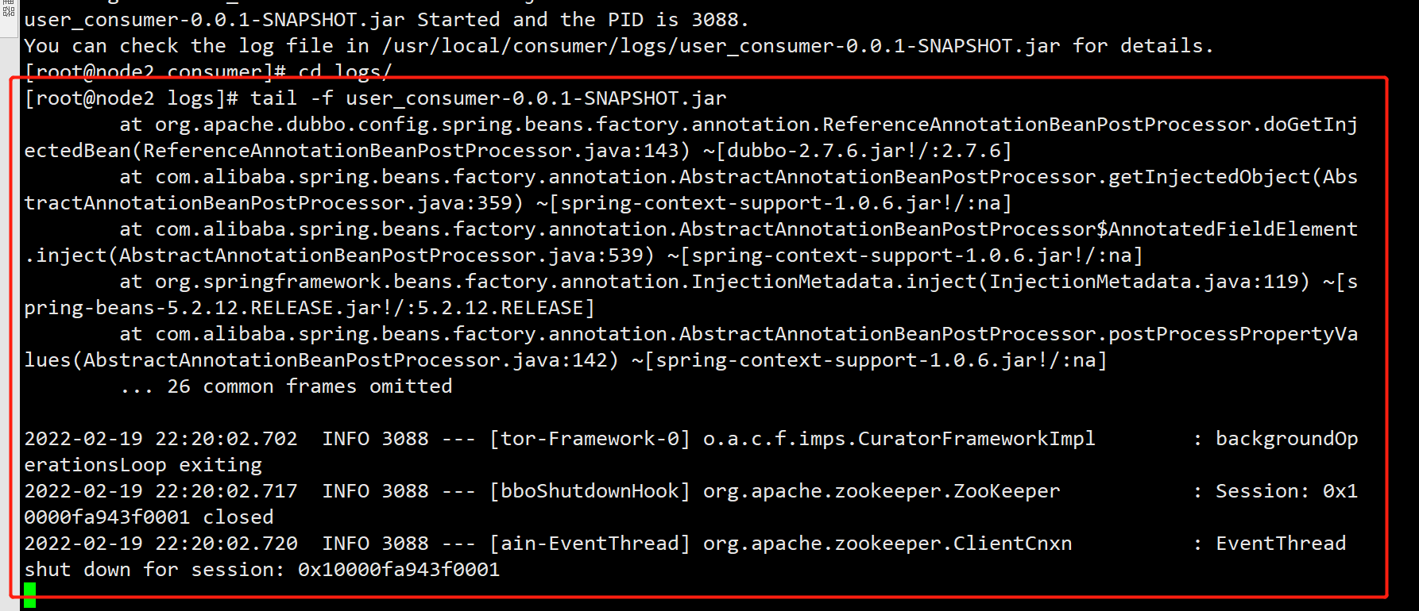
Task: Click 'Started and the PID is 3088' text
Action: [578, 20]
